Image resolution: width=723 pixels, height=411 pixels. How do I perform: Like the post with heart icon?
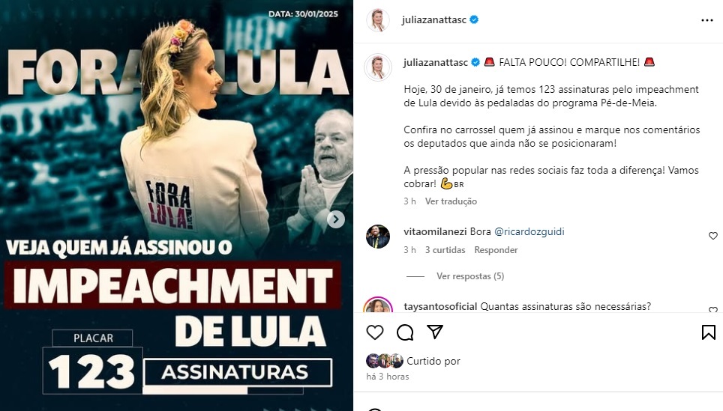(x=375, y=332)
